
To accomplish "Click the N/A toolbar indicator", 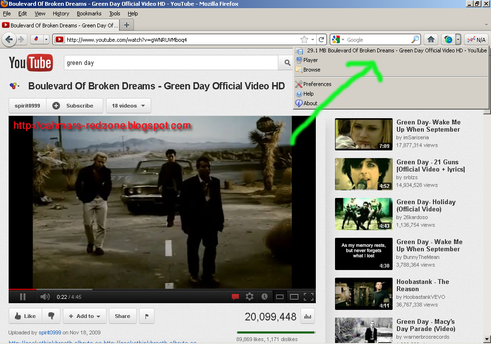I will click(476, 39).
